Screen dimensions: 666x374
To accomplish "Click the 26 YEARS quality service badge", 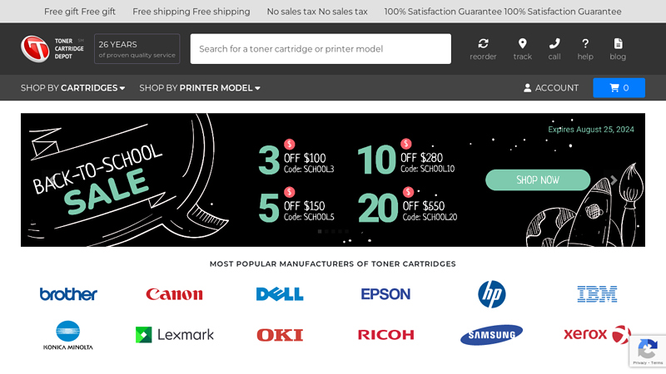I will tap(137, 49).
